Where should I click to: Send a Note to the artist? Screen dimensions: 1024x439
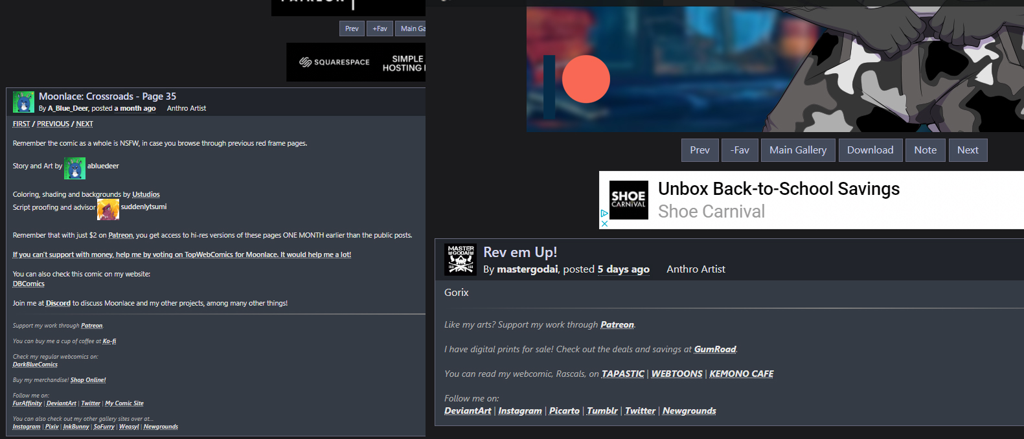pyautogui.click(x=926, y=150)
